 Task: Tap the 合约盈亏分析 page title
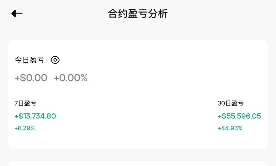[x=138, y=14]
